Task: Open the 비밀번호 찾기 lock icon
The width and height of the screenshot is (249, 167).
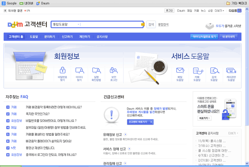Action: coord(62,70)
